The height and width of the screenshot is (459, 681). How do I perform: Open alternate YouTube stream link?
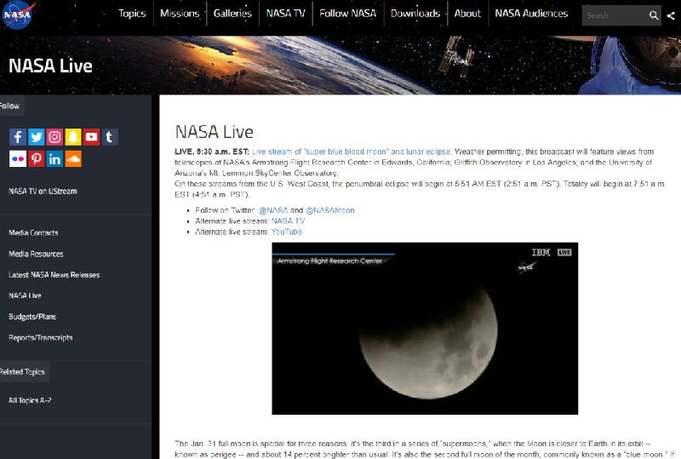tap(287, 232)
